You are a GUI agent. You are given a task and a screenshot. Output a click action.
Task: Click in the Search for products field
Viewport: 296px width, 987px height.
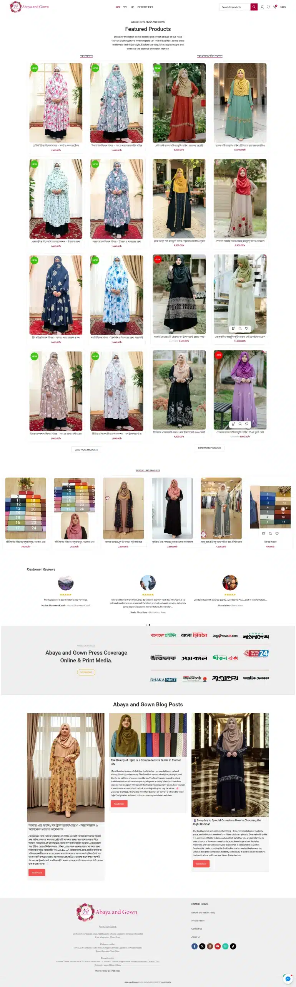(x=235, y=7)
